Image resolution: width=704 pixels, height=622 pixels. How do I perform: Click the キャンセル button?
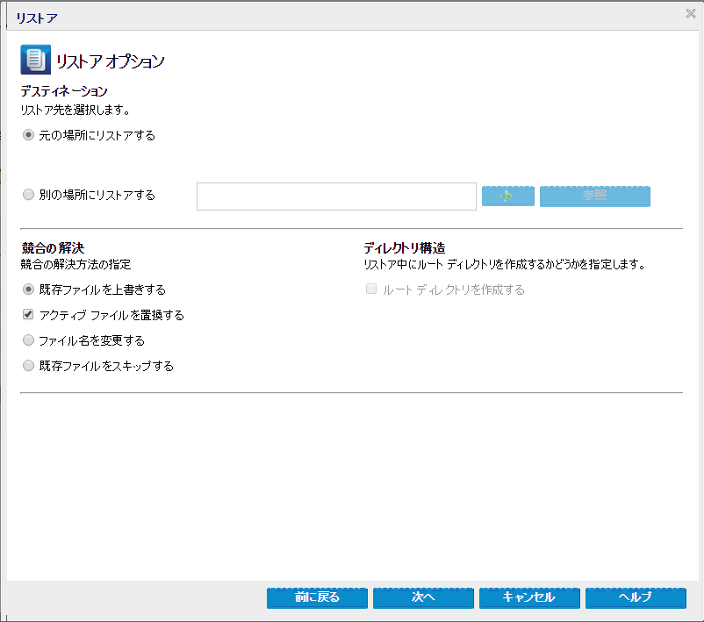click(529, 597)
